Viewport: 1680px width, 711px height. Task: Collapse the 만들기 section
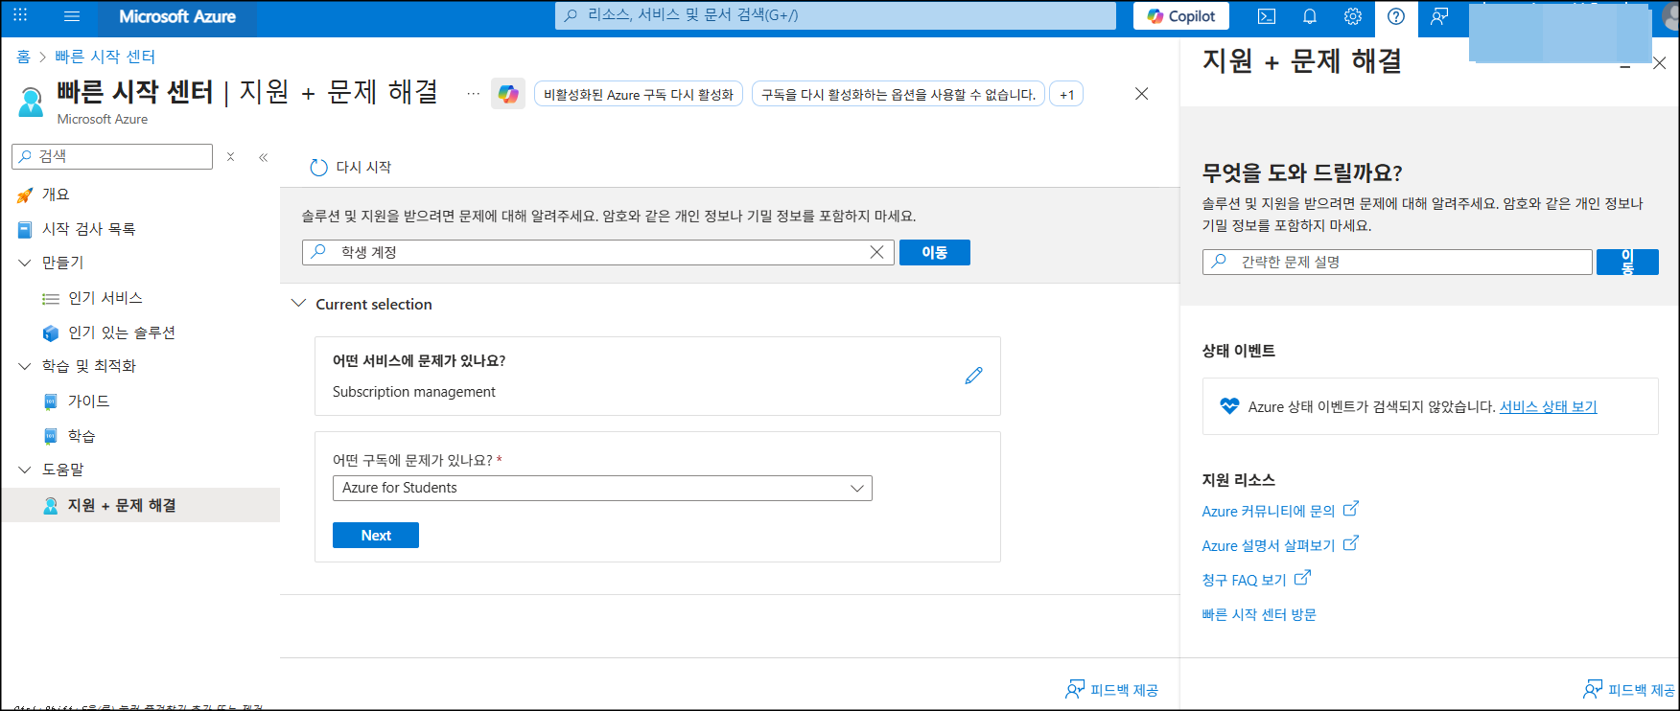tap(25, 263)
